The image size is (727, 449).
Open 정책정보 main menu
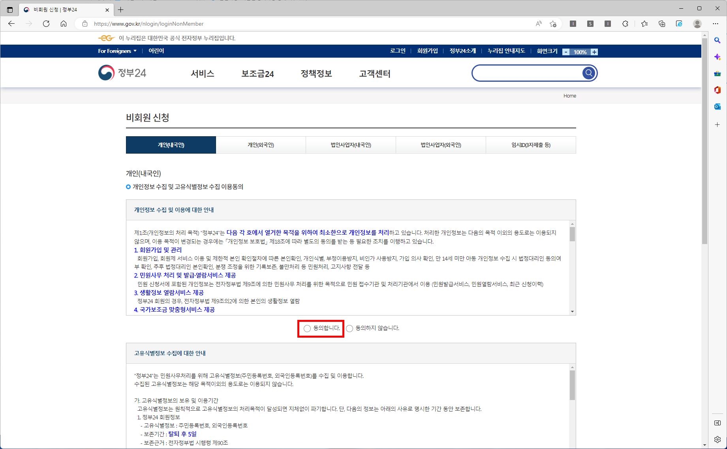(316, 73)
